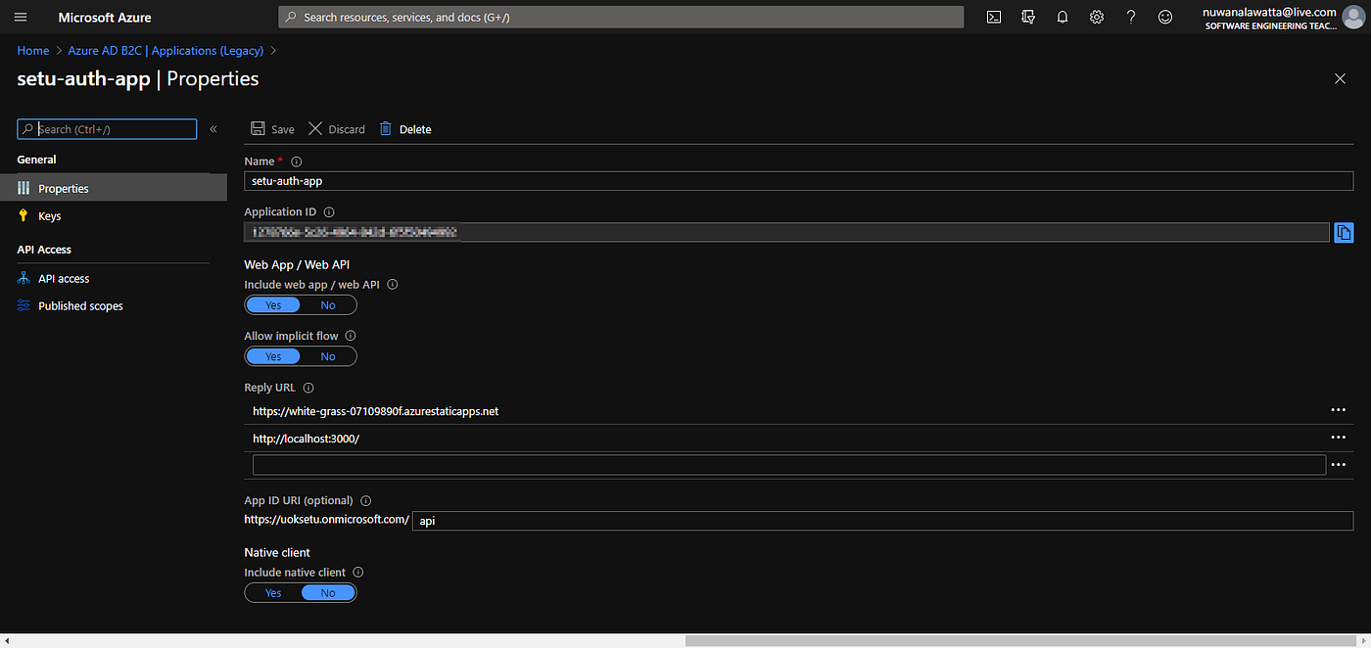Go to Azure AD B2C Applications breadcrumb
Image resolution: width=1371 pixels, height=648 pixels.
[166, 50]
